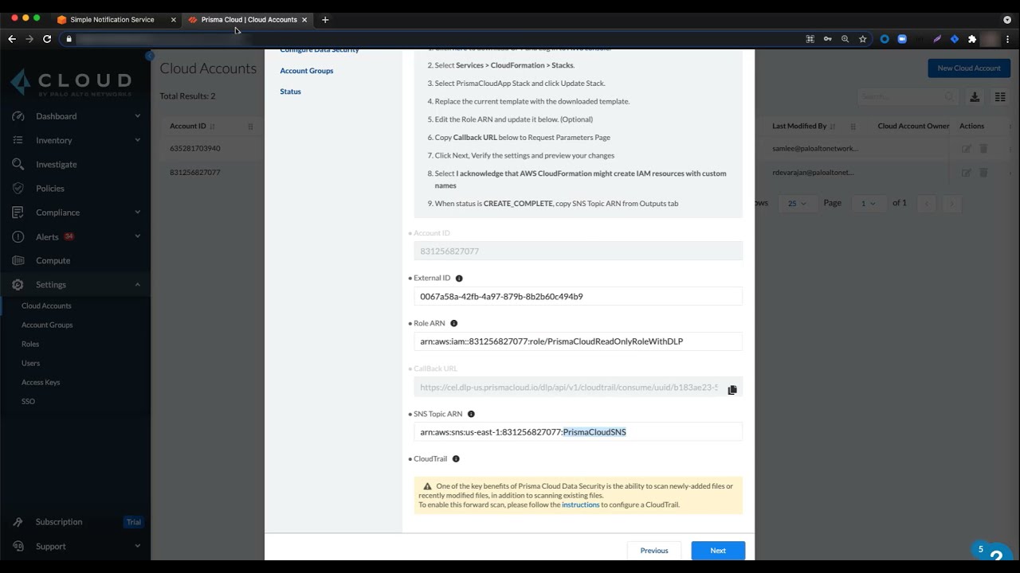This screenshot has width=1020, height=573.
Task: Close Prisma Cloud browser tab
Action: tap(304, 19)
